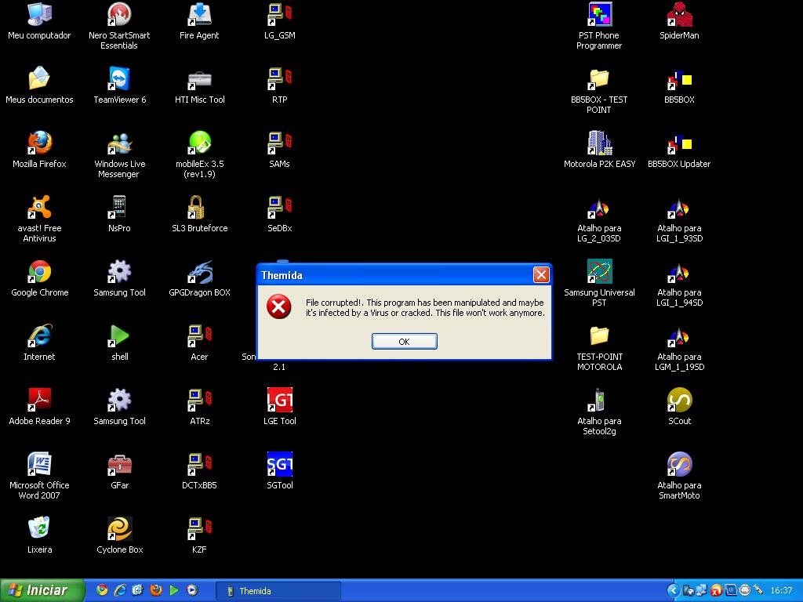Screen dimensions: 803x602
Task: Launch Firefox from the quick launch bar
Action: coord(156,590)
